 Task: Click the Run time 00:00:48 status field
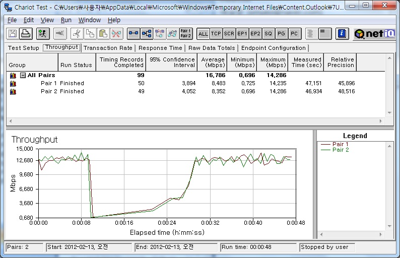coord(258,247)
